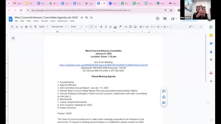Open the Help menu

coord(72,21)
